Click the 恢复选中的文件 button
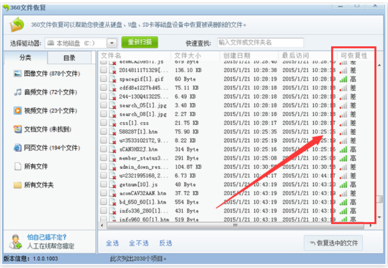This screenshot has height=268, width=388. pos(333,243)
